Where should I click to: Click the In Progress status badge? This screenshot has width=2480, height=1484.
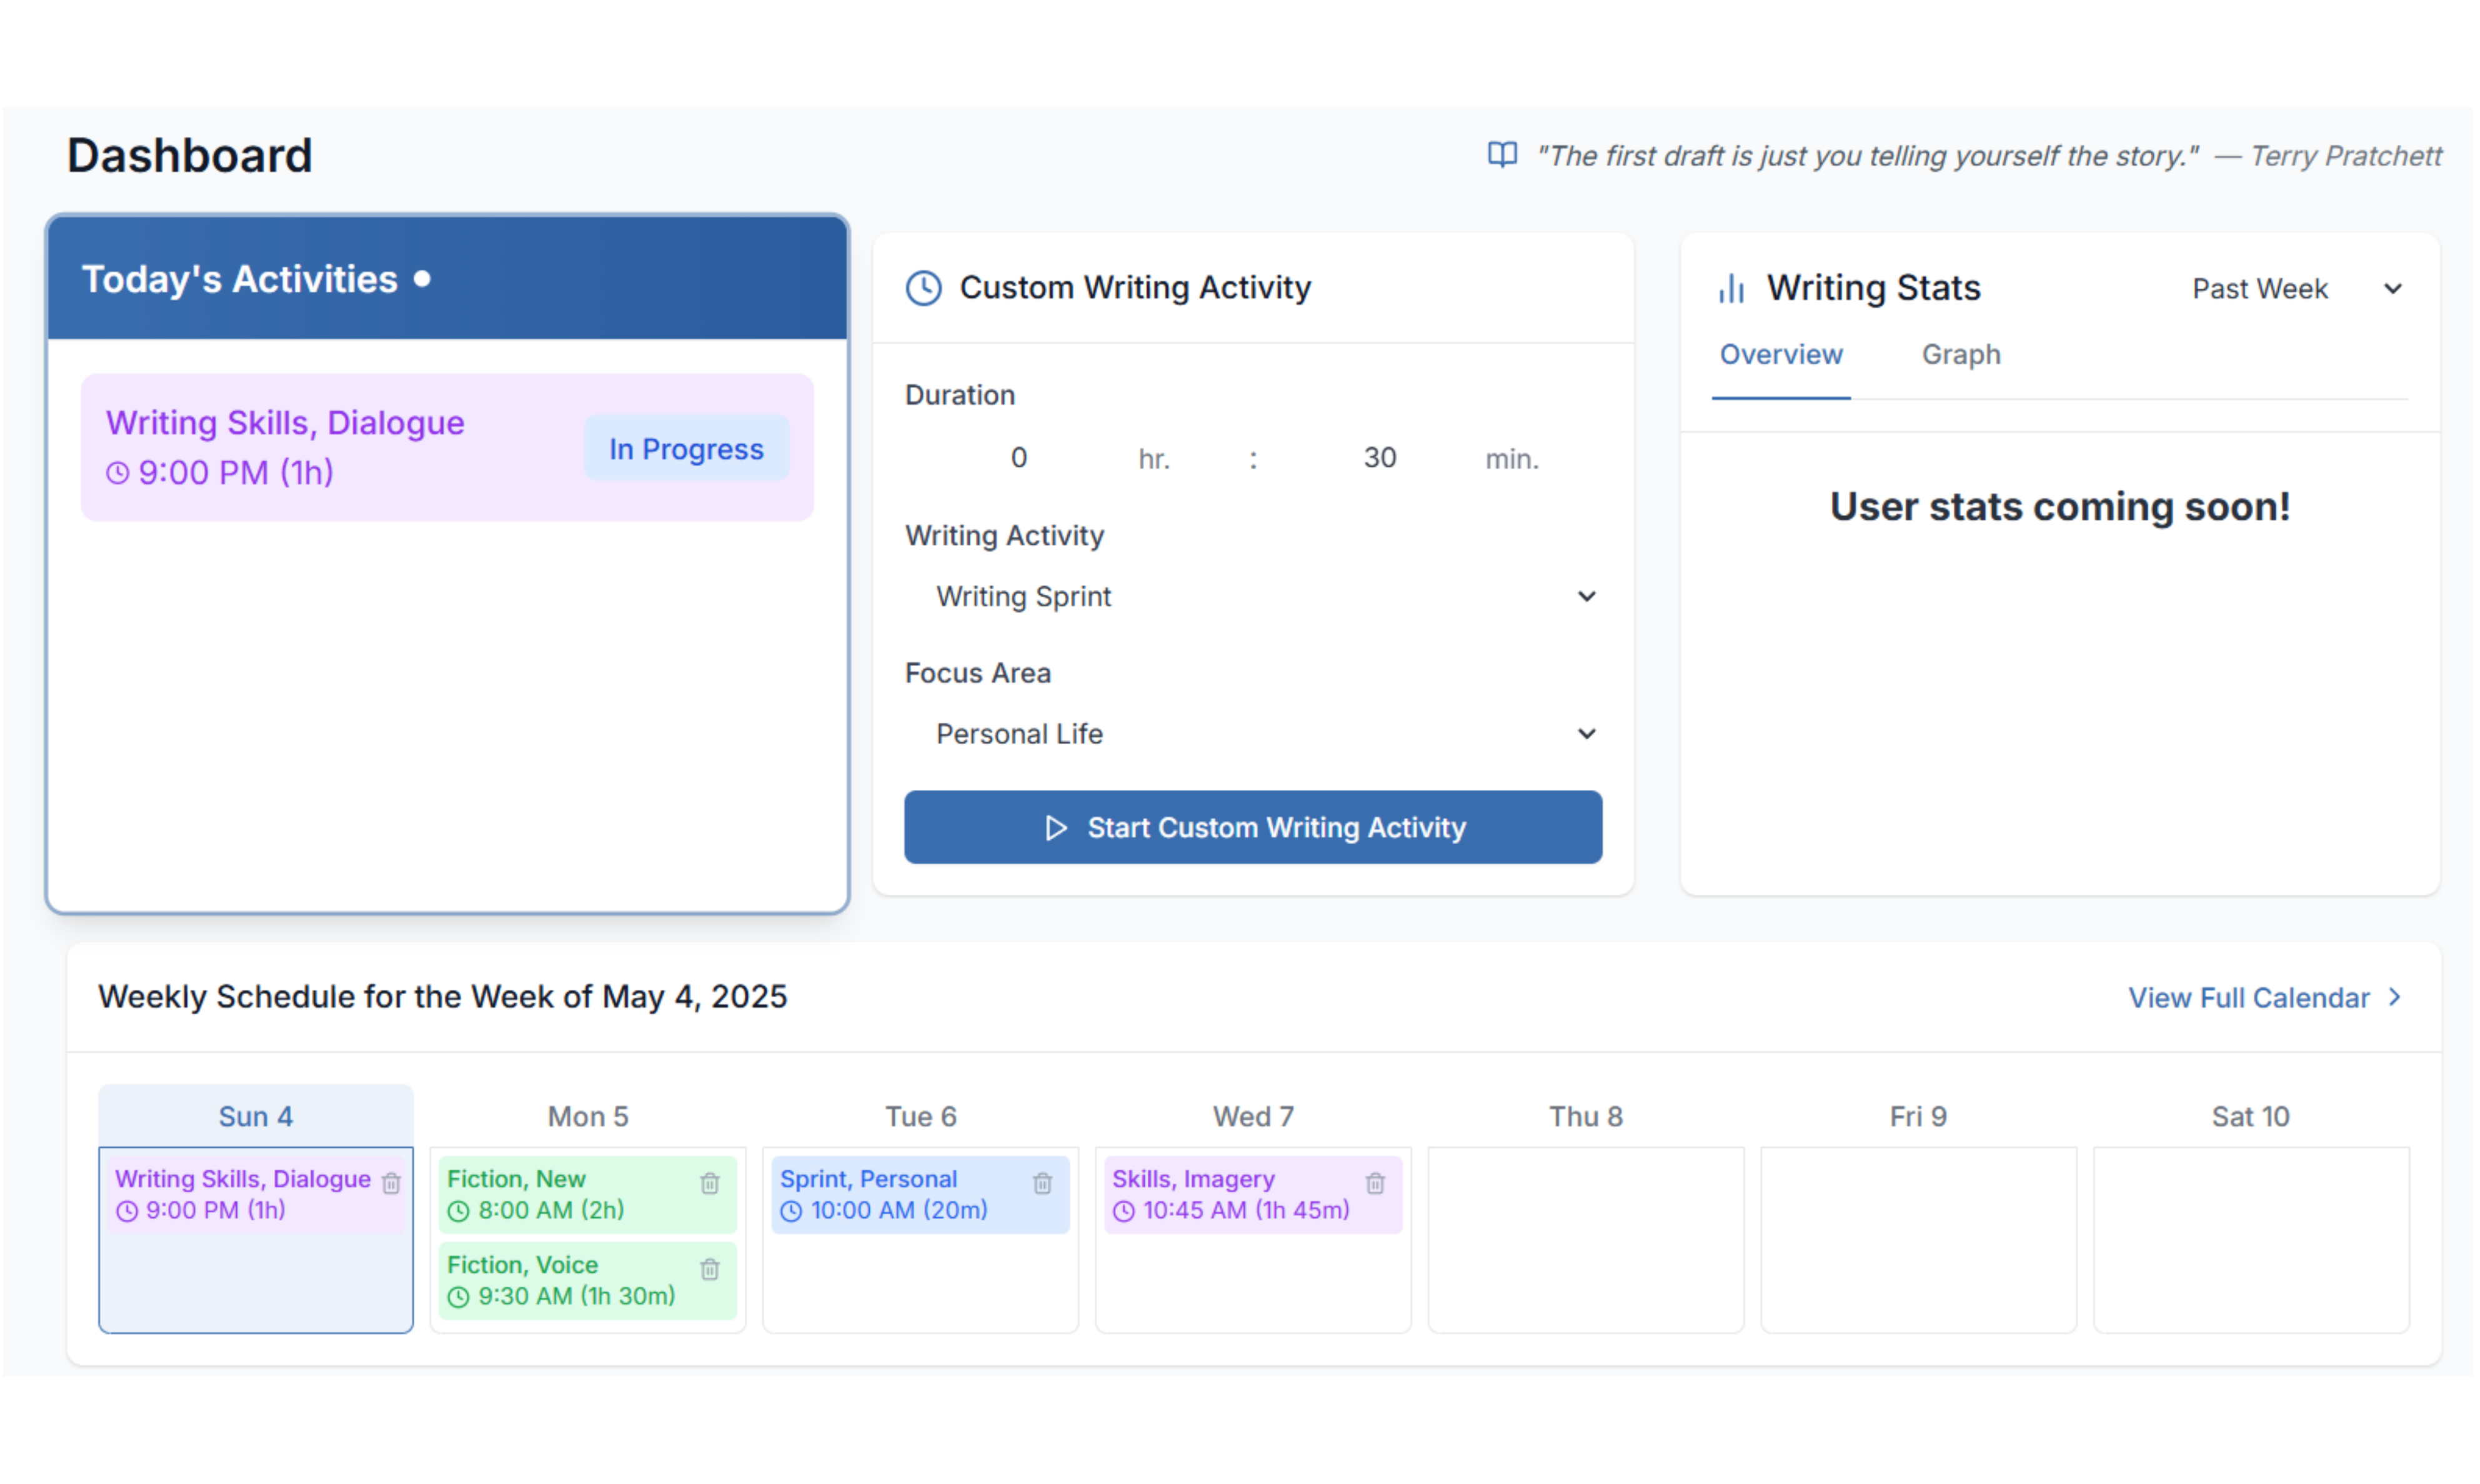click(686, 449)
